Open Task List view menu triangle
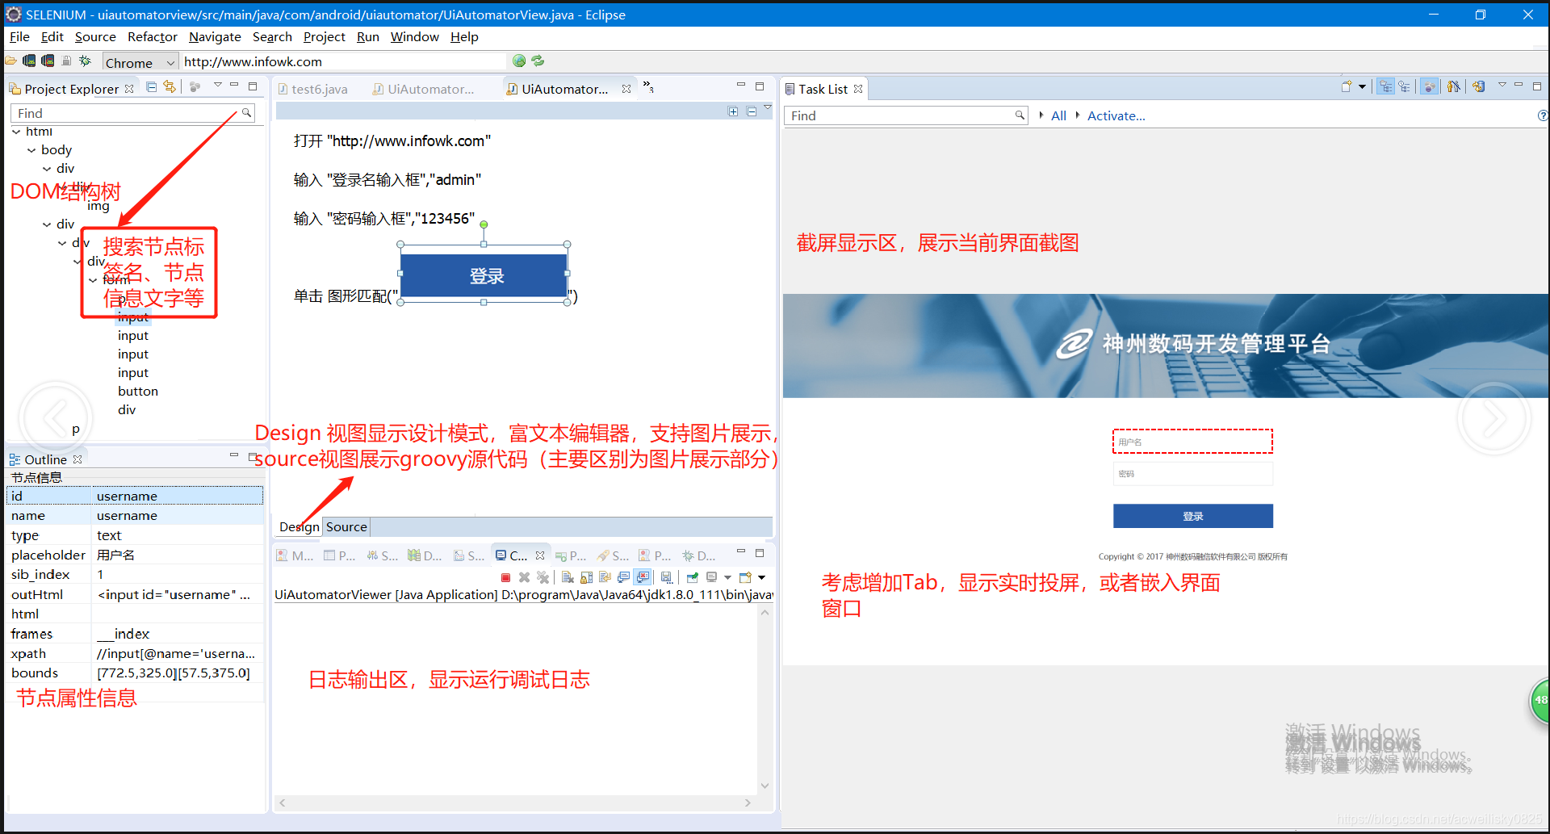Screen dimensions: 1550x834 [x=1502, y=85]
